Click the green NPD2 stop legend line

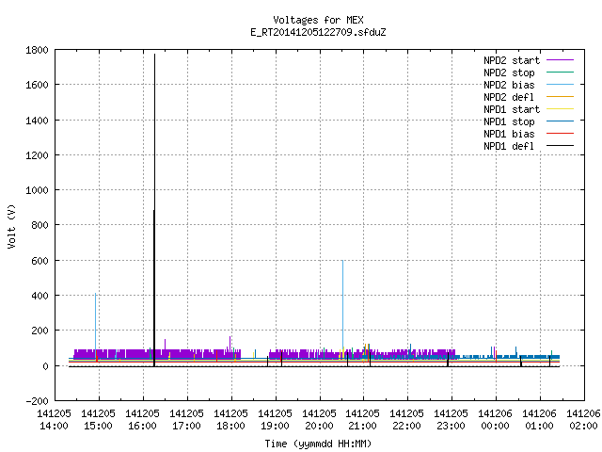(x=560, y=72)
